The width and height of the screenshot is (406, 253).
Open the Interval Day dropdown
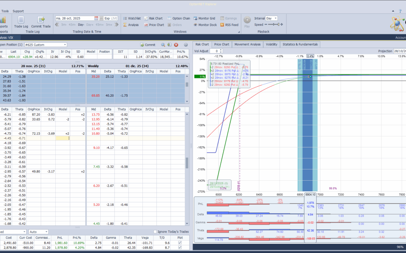(272, 18)
